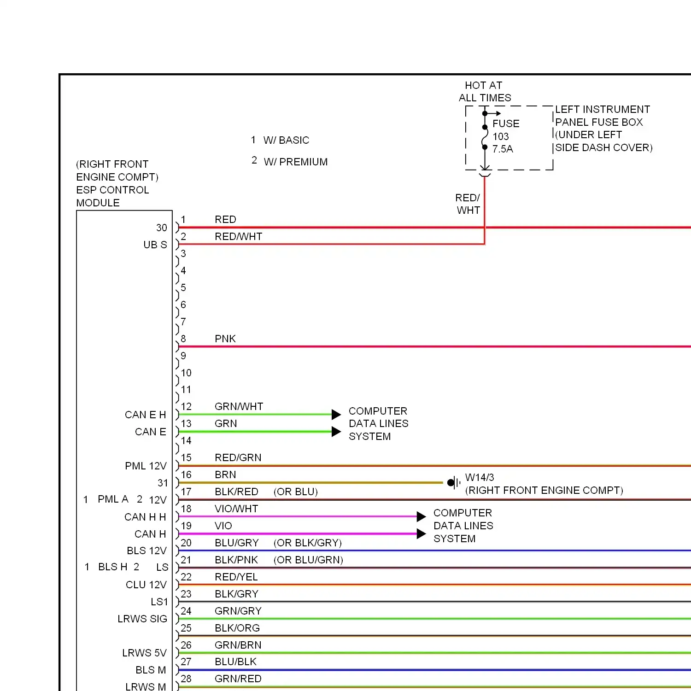Screen dimensions: 691x691
Task: Click the GRN/RED label at pin 28
Action: click(238, 679)
